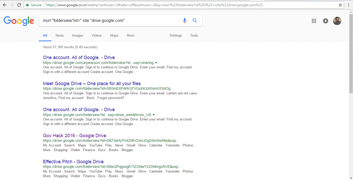This screenshot has width=353, height=180.
Task: Click the 'Forgot password?' snippet text
Action: pos(111,98)
